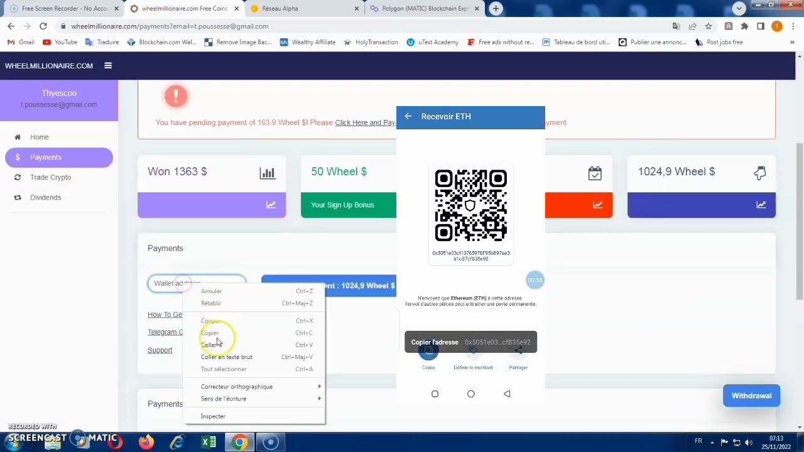This screenshot has width=804, height=452.
Task: Open the volume control in system tray
Action: [748, 442]
